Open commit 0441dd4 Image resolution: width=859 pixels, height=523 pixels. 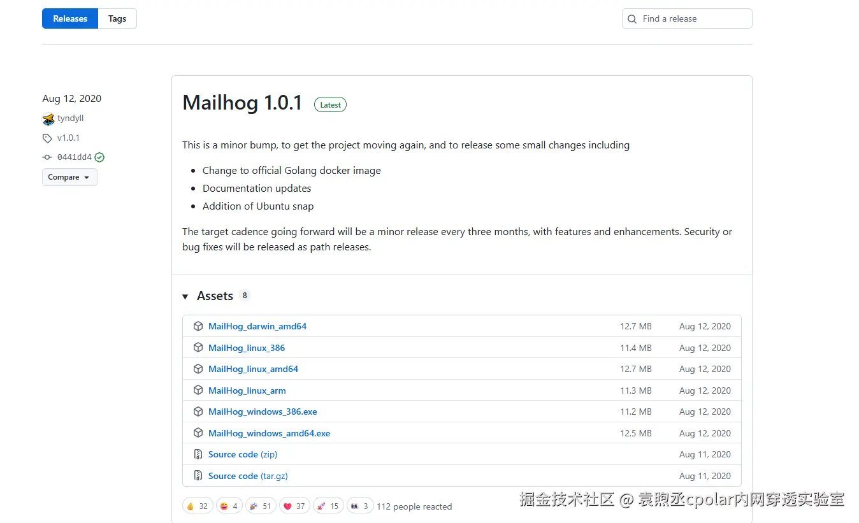point(75,157)
